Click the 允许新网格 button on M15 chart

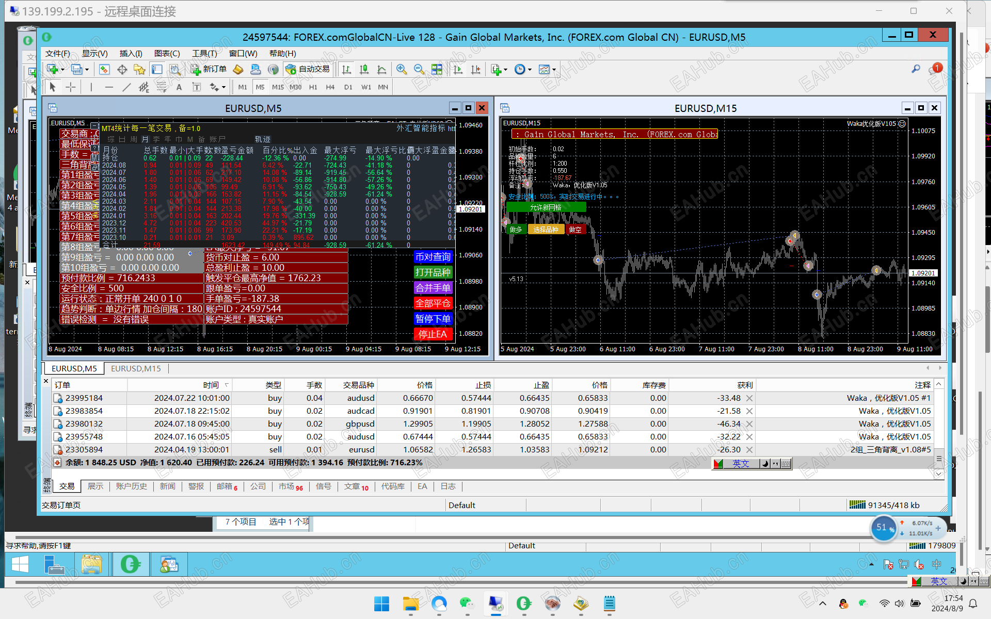click(546, 207)
